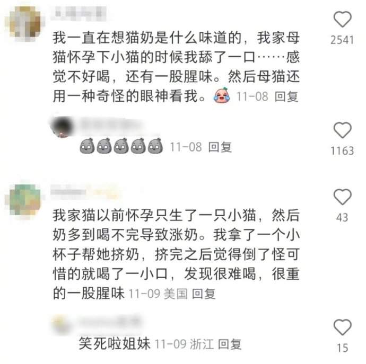Open the avatar beside 笑死啦姐妹 reply
Viewport: 366px width, 364px height.
[61, 325]
